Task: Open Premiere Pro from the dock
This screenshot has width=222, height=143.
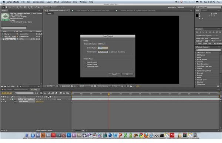Action: 74,135
